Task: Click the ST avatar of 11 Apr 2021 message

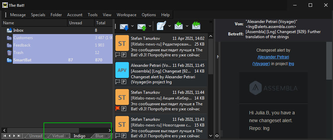Action: [122, 43]
